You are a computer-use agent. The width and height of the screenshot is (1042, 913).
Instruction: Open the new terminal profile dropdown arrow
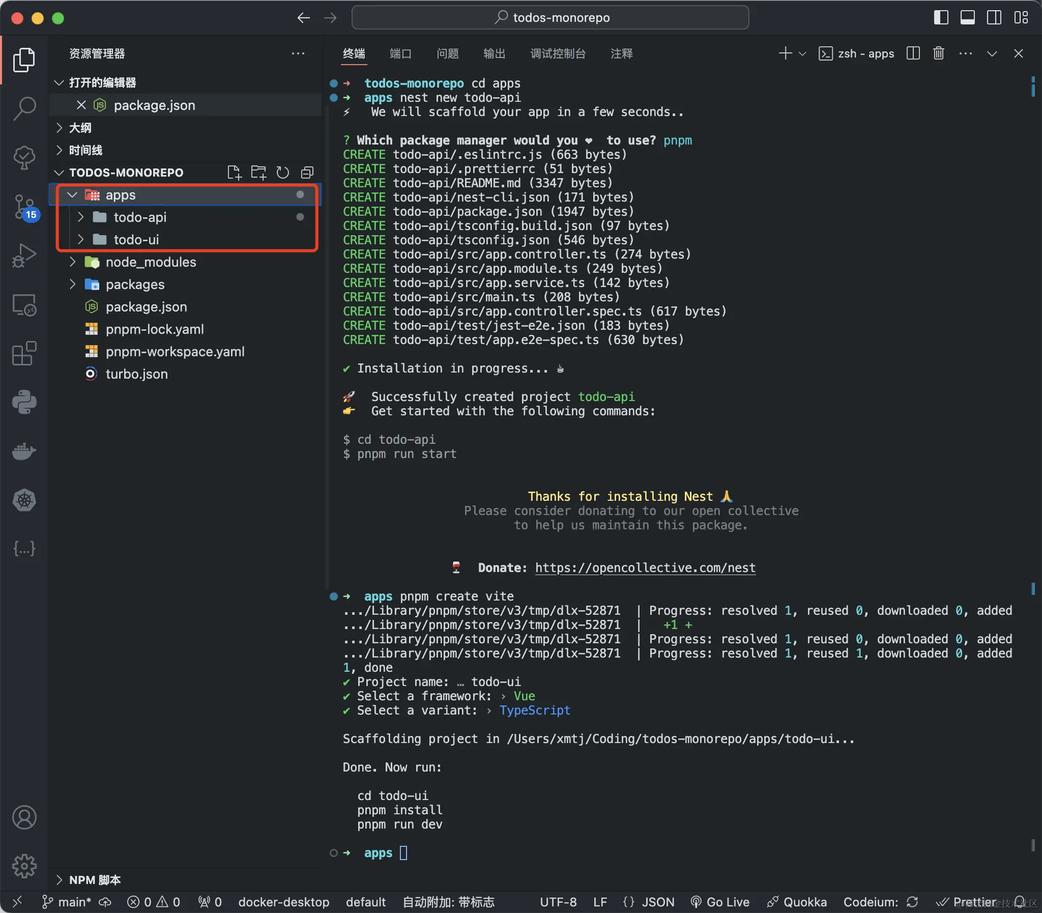[x=802, y=53]
